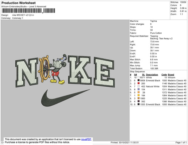Click the 'N#' column header
Image resolution: width=188 pixels, height=145 pixels.
(x=135, y=75)
